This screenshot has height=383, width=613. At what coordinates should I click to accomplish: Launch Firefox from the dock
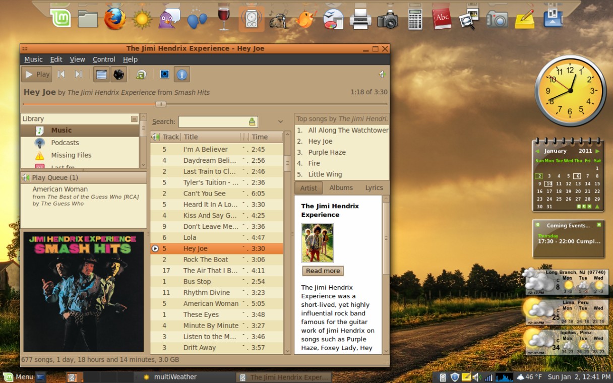115,19
